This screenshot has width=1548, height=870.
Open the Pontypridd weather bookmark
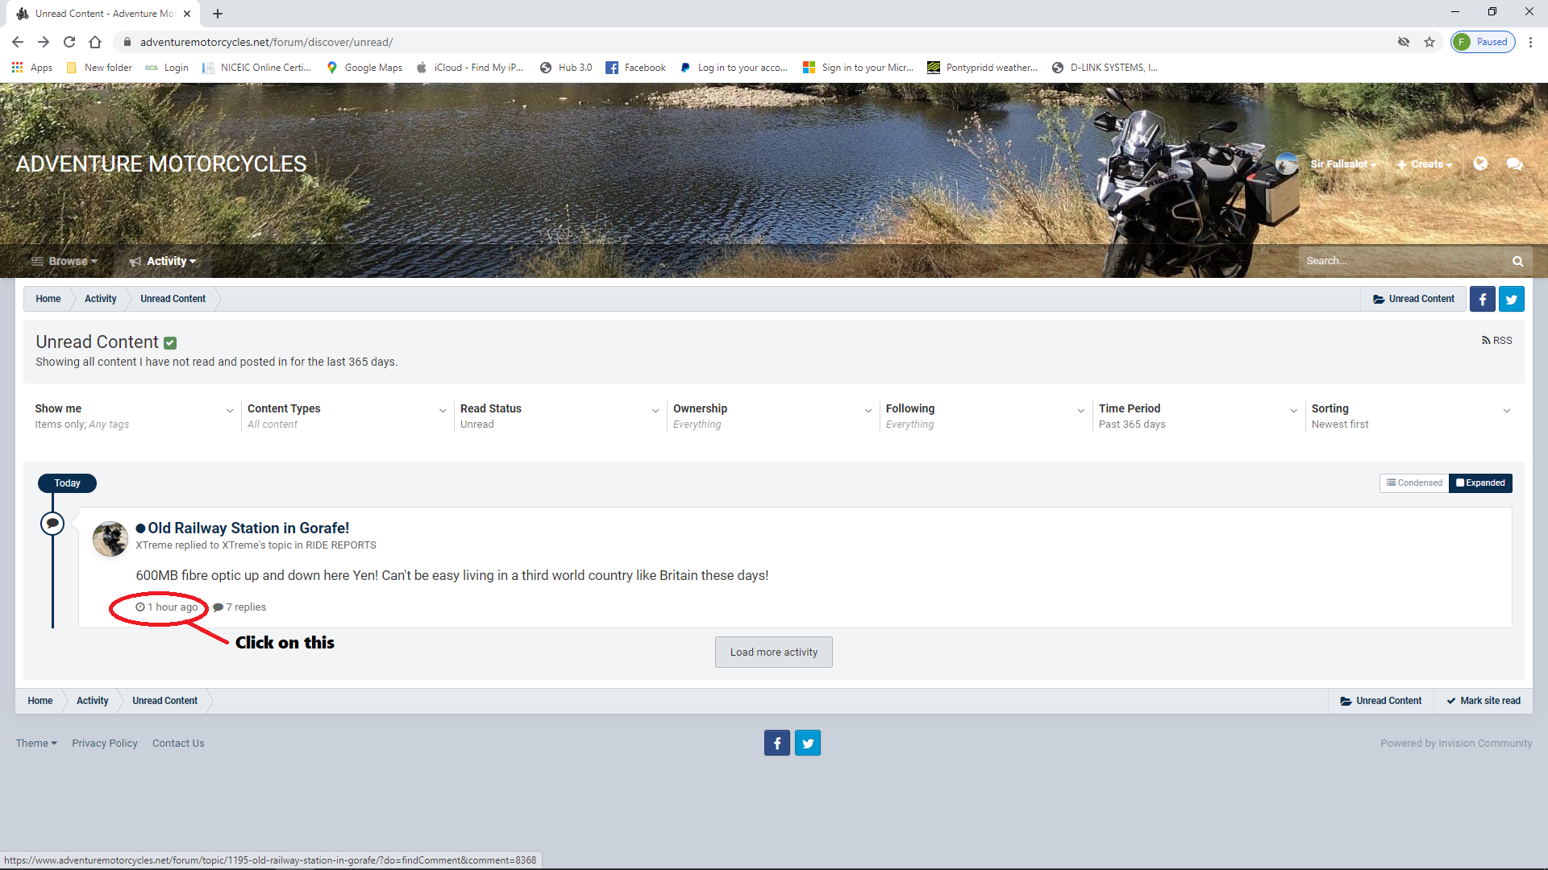coord(983,68)
